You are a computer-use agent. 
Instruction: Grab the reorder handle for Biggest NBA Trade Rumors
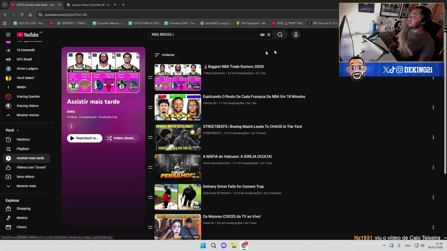[150, 77]
